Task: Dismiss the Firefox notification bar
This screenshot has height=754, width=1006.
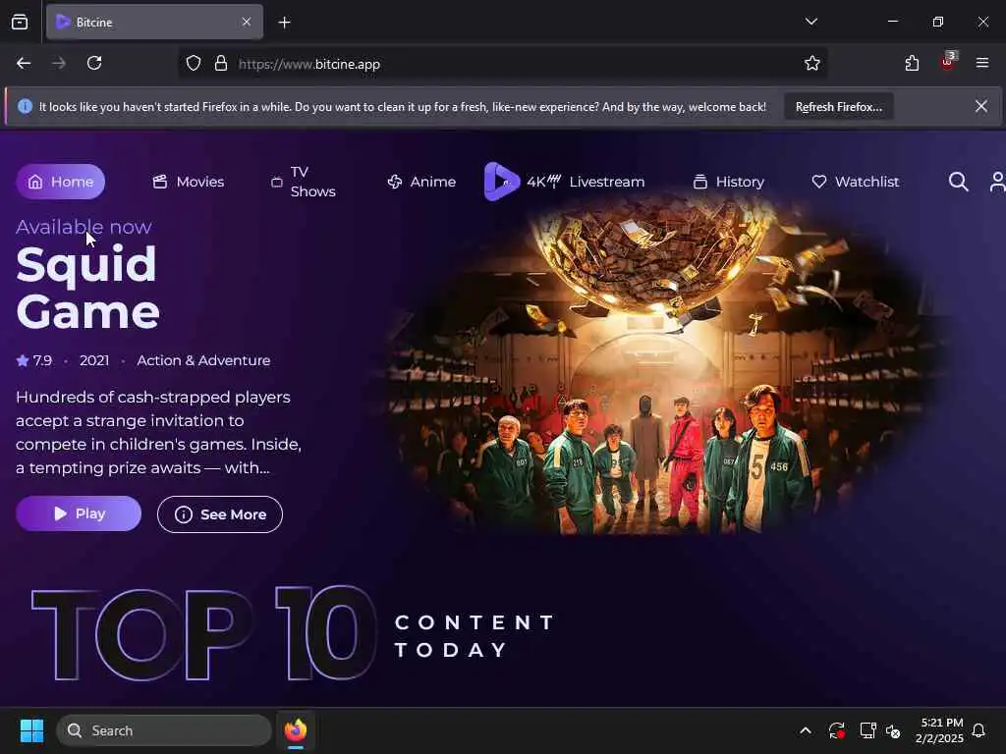Action: tap(981, 106)
